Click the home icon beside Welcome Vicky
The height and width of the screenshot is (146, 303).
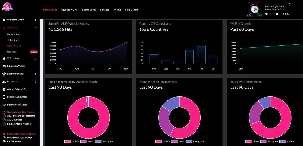(x=4, y=20)
